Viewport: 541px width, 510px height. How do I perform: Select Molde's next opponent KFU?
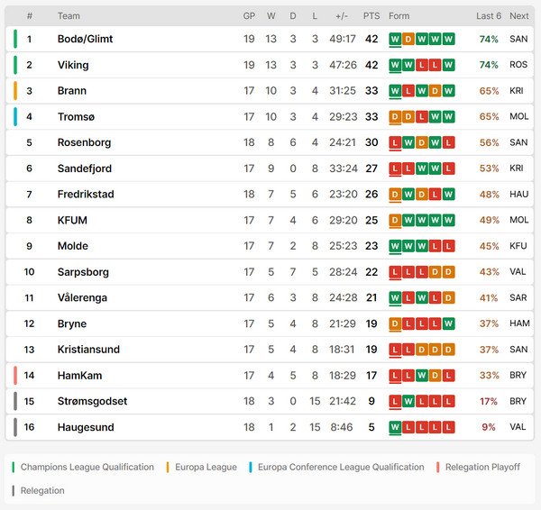pyautogui.click(x=518, y=246)
